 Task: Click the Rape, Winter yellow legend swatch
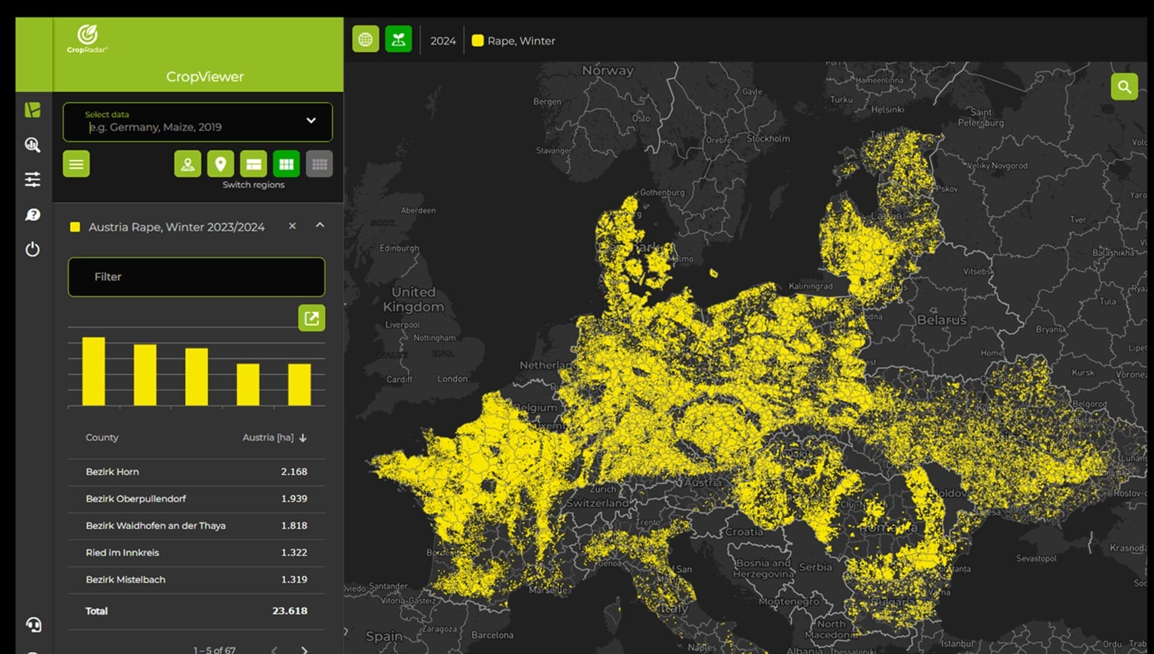coord(478,41)
